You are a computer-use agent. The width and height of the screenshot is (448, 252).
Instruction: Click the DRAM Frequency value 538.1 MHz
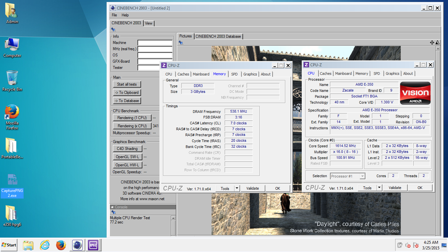(x=238, y=112)
